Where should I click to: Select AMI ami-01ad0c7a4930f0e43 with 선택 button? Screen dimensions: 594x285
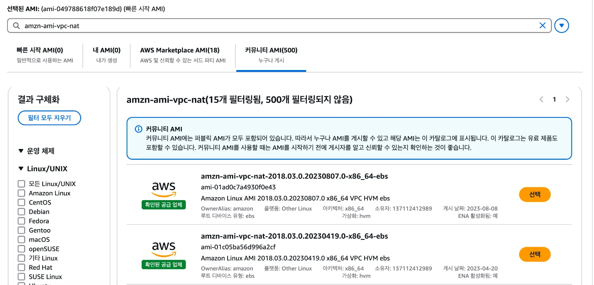click(x=535, y=195)
